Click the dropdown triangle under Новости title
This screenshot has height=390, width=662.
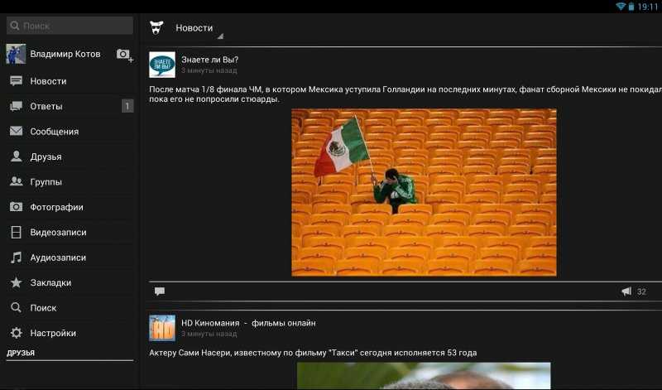pos(220,36)
